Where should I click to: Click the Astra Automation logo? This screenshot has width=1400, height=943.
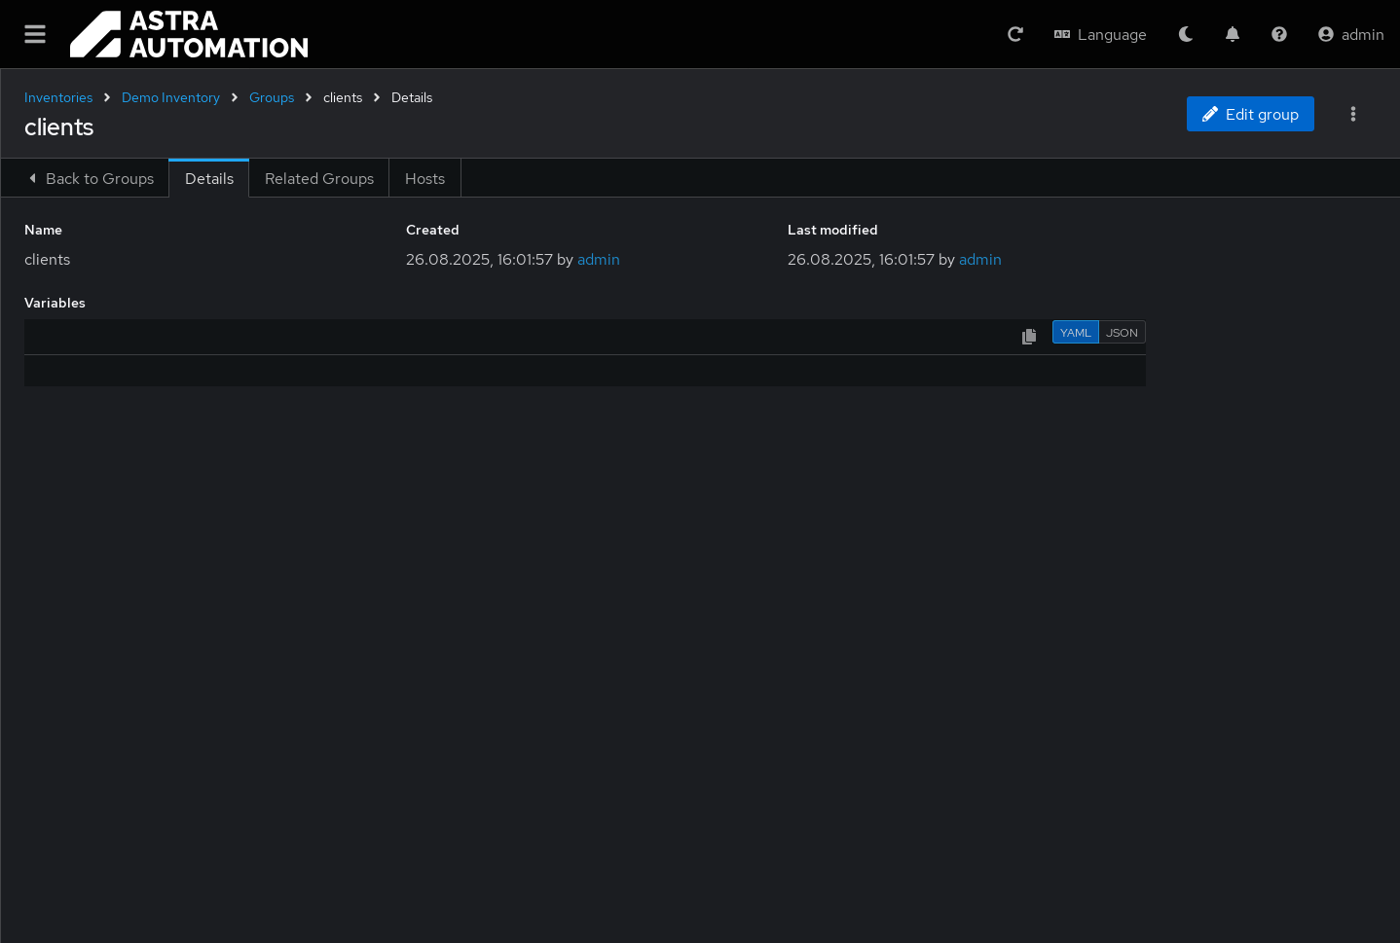pos(189,34)
